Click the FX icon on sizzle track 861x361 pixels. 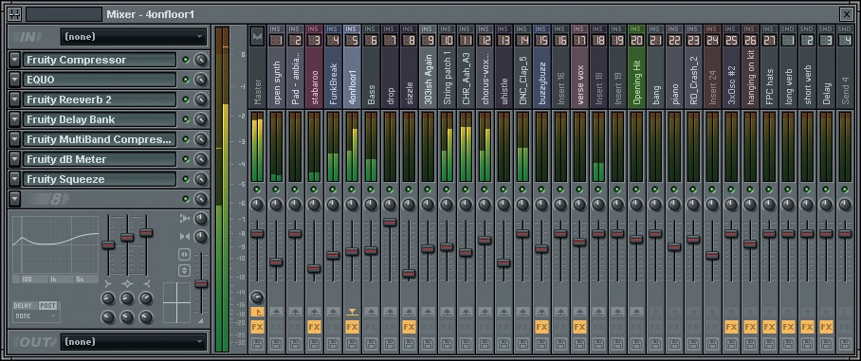[409, 328]
